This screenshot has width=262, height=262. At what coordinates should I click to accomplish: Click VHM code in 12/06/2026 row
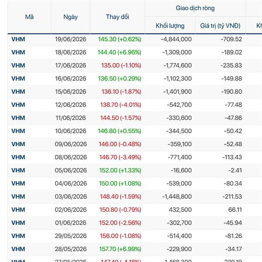click(18, 105)
